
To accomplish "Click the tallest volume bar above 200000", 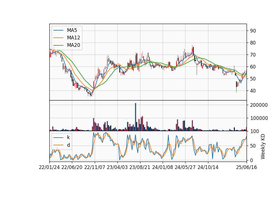I will pyautogui.click(x=135, y=117).
